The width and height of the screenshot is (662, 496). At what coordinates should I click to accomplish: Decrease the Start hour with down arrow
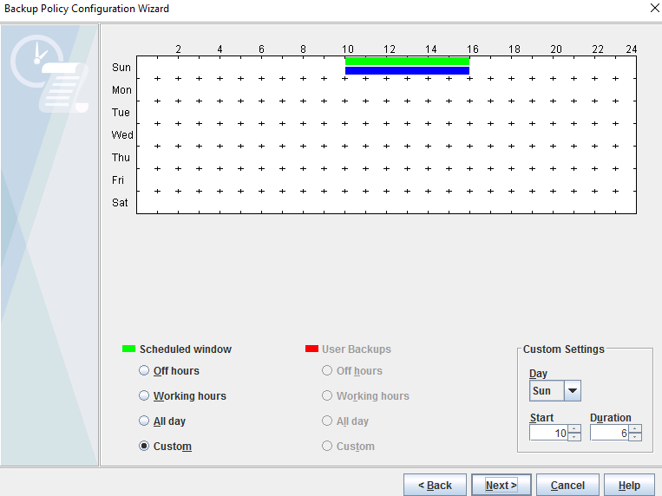(x=574, y=436)
